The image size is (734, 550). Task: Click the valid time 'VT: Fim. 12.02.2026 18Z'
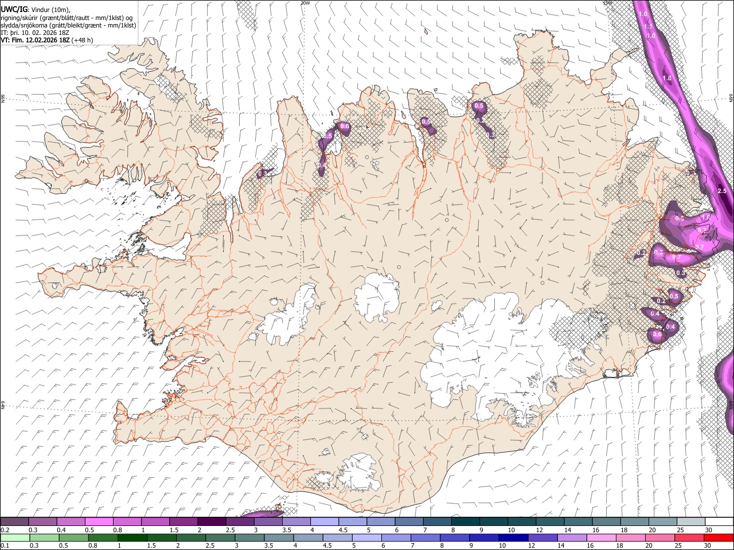point(36,40)
